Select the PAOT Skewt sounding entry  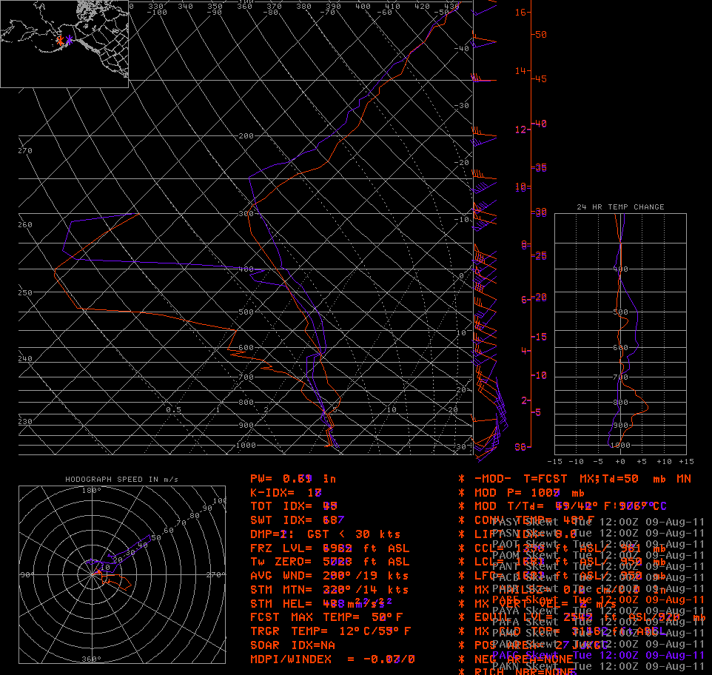pos(598,544)
